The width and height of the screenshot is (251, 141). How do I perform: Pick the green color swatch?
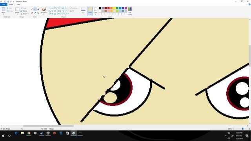117,8
